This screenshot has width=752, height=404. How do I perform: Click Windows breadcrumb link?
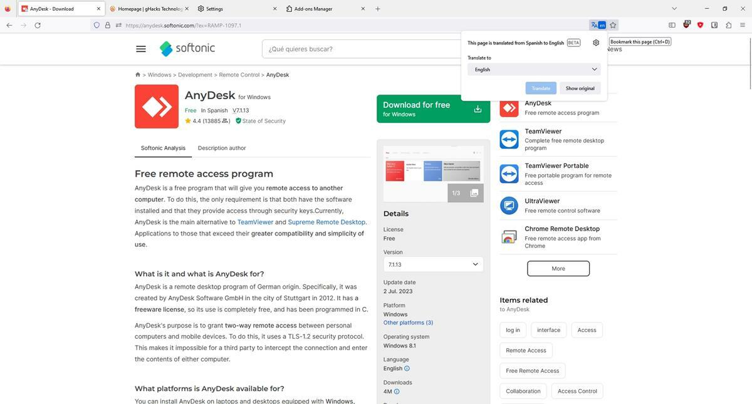point(159,75)
